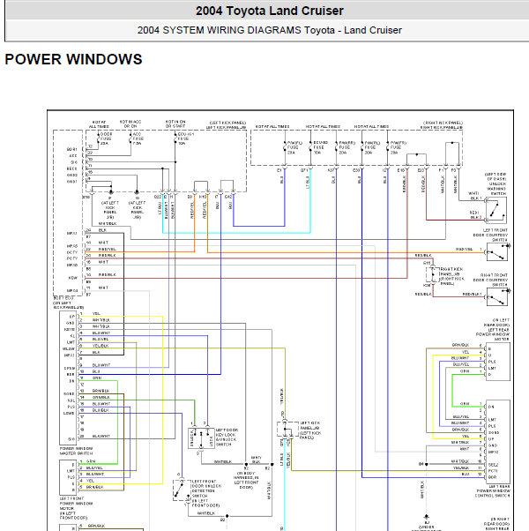529x531 pixels.
Task: Click the "LEFT REAR POWER WINDOW MOTOR" label
Action: point(492,334)
